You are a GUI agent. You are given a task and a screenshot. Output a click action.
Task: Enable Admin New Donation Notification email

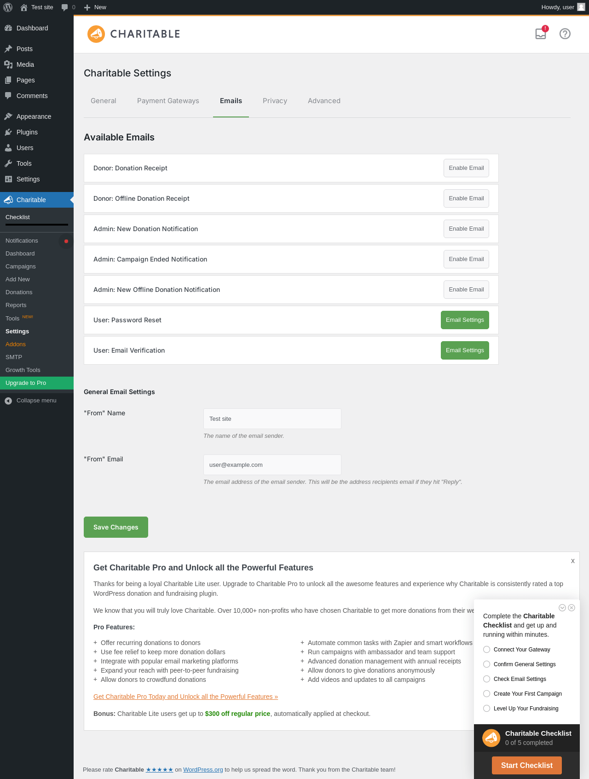466,229
